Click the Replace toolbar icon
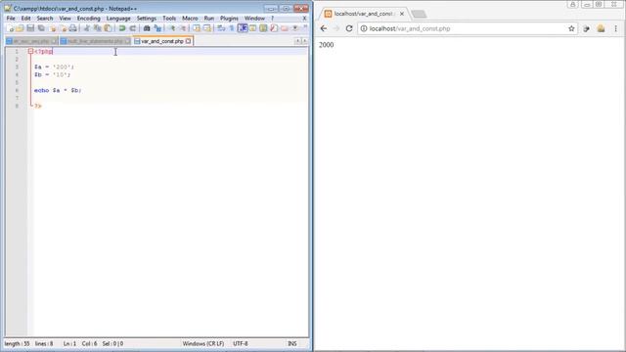Screen dimensions: 626x352 157,28
